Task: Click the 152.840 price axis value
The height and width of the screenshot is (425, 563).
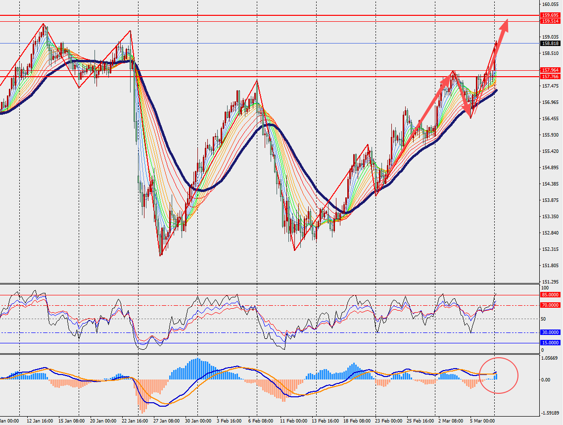Action: (x=551, y=233)
